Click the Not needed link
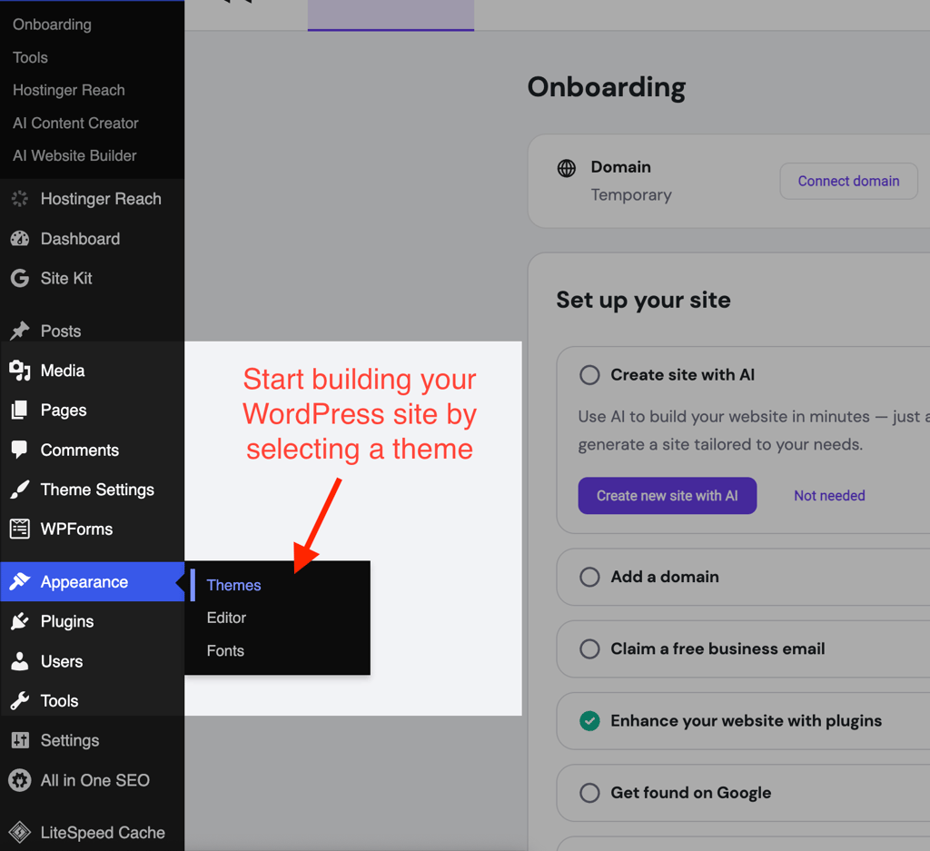The width and height of the screenshot is (930, 851). (x=829, y=496)
